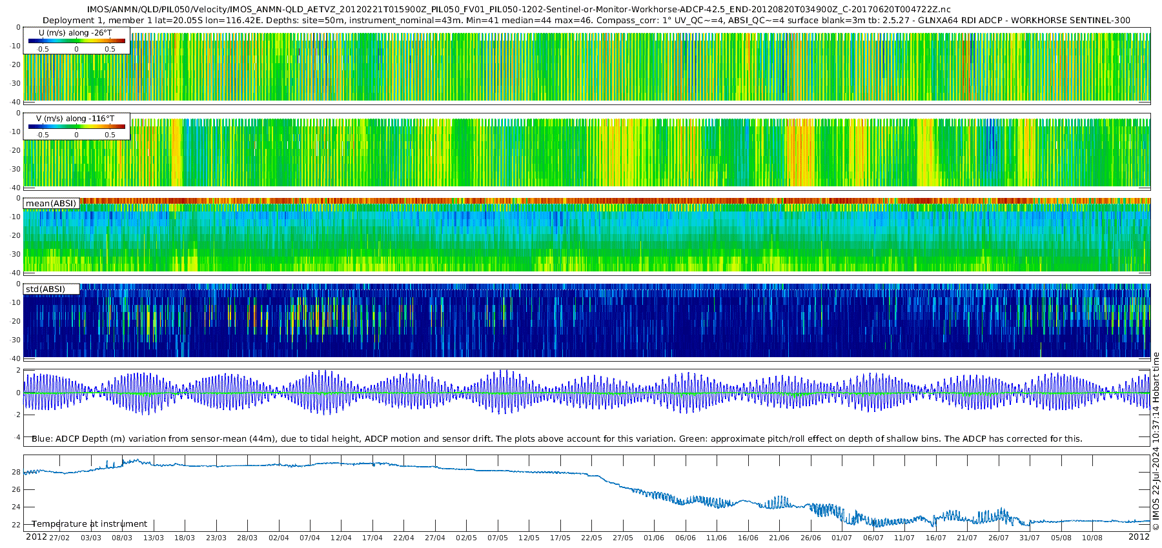Click the blue ADCP depth variation caption
The height and width of the screenshot is (548, 1162).
(x=556, y=439)
